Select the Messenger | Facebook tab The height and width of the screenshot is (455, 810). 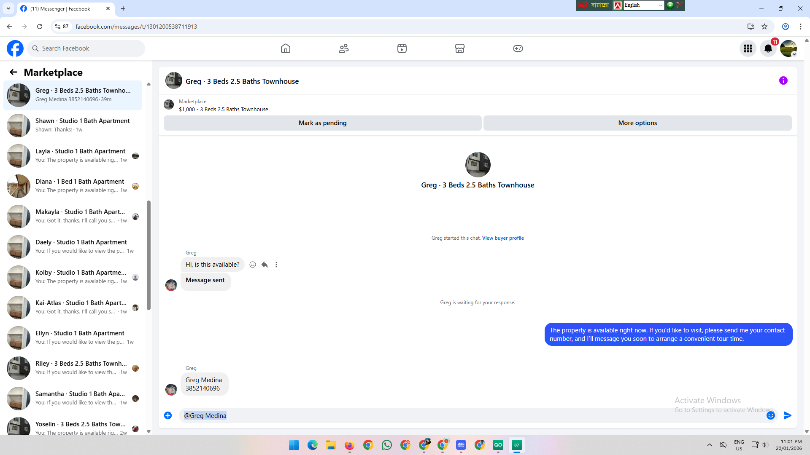pyautogui.click(x=65, y=8)
